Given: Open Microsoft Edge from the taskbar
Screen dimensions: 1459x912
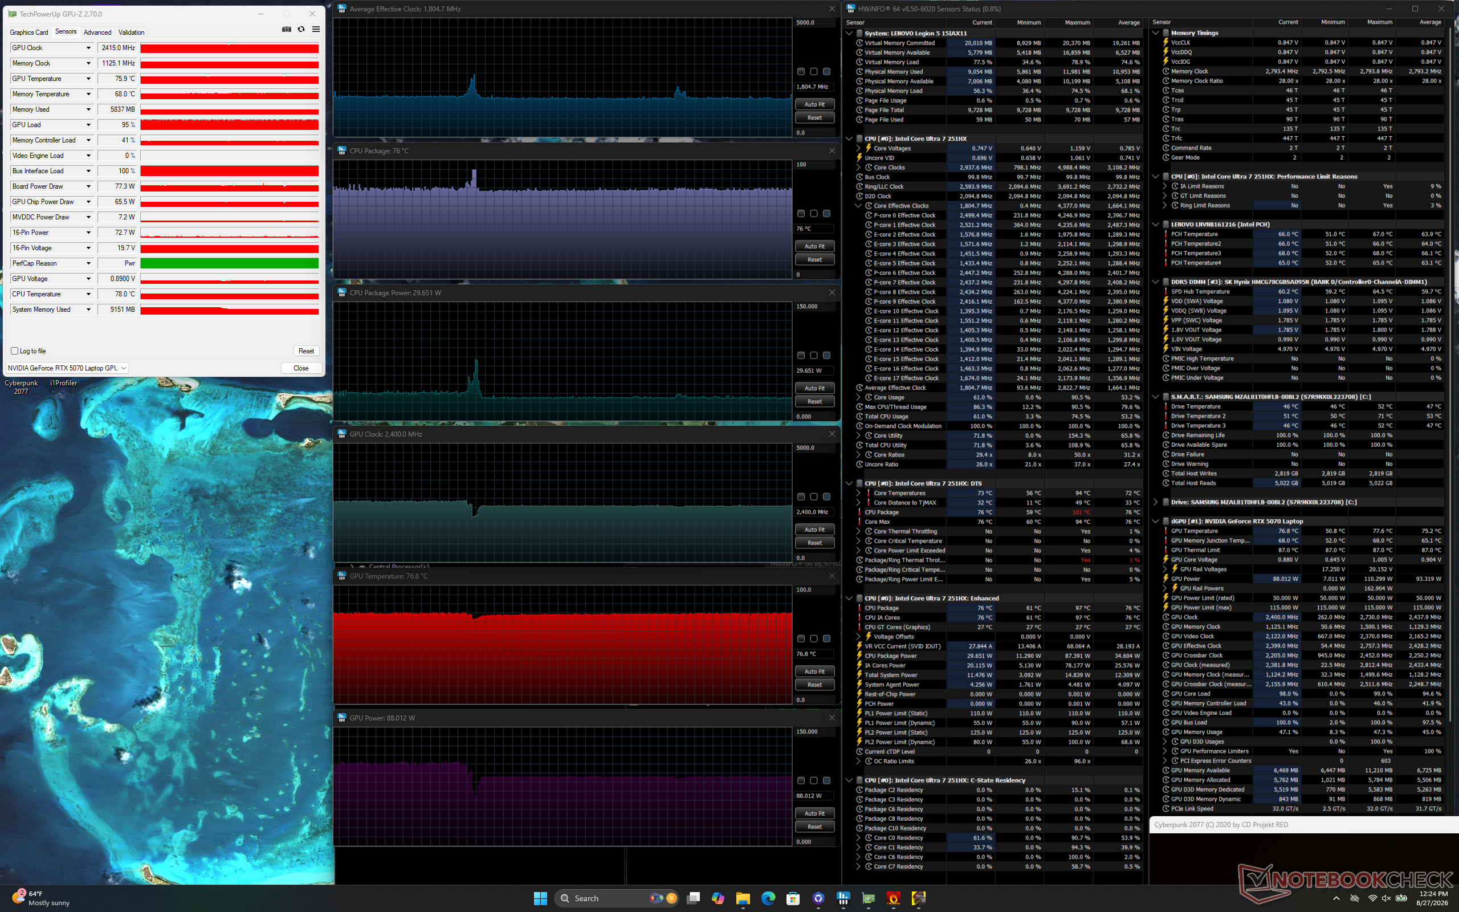Looking at the screenshot, I should 768,898.
